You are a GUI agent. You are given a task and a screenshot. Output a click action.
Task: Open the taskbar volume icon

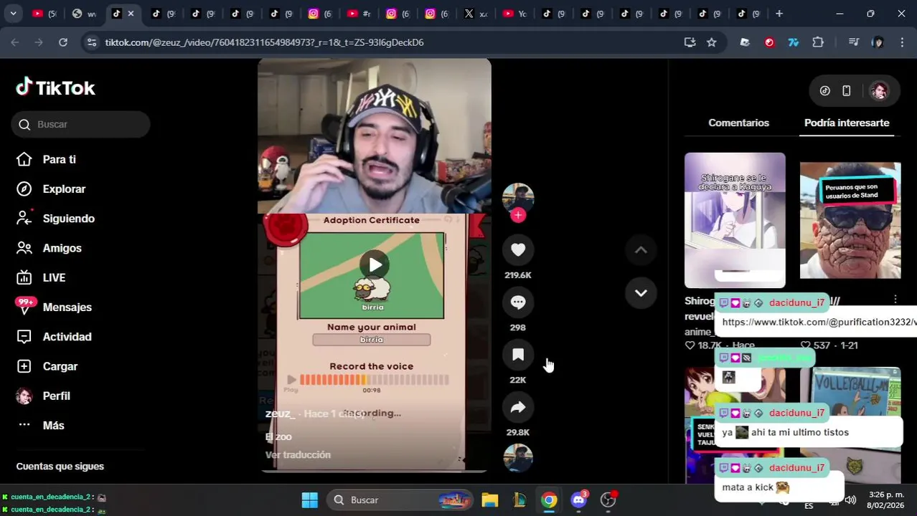(850, 500)
